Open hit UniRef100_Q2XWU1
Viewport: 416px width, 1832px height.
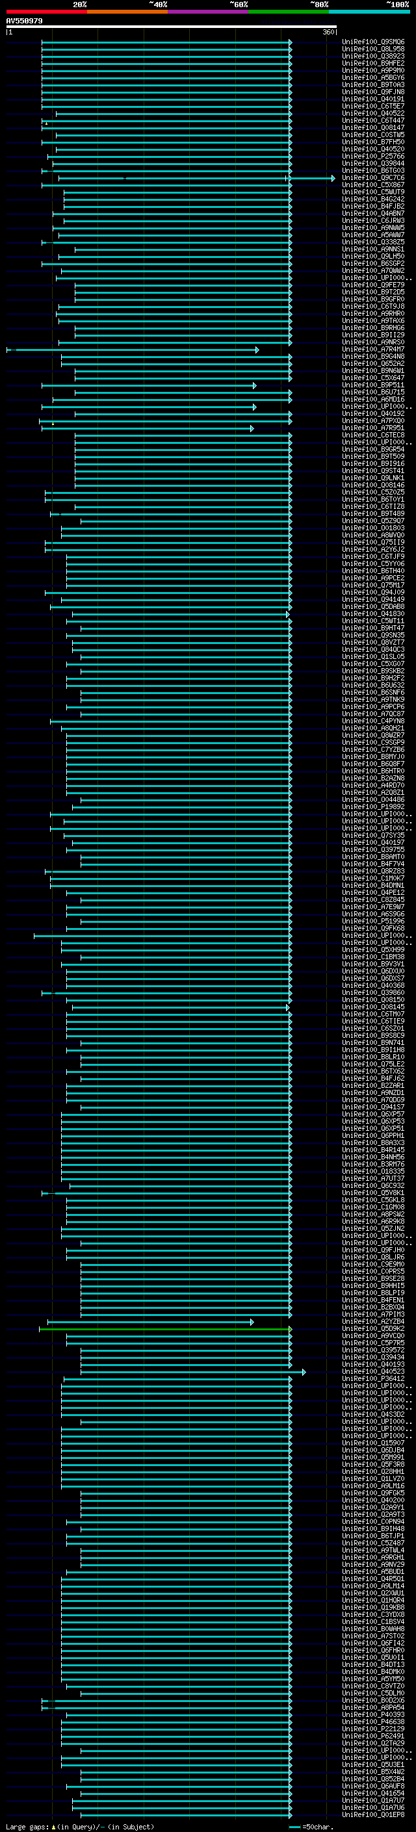[x=373, y=1593]
